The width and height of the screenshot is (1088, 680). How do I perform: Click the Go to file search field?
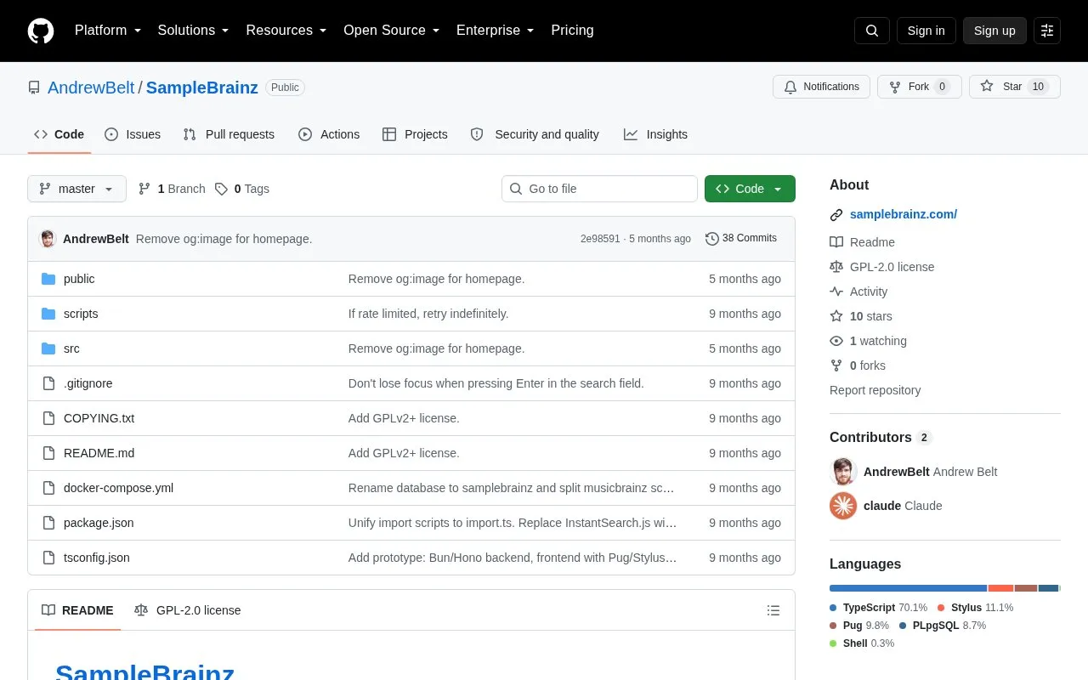click(599, 189)
